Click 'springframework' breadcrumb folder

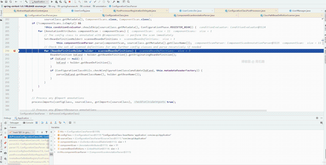pyautogui.click(x=68, y=6)
